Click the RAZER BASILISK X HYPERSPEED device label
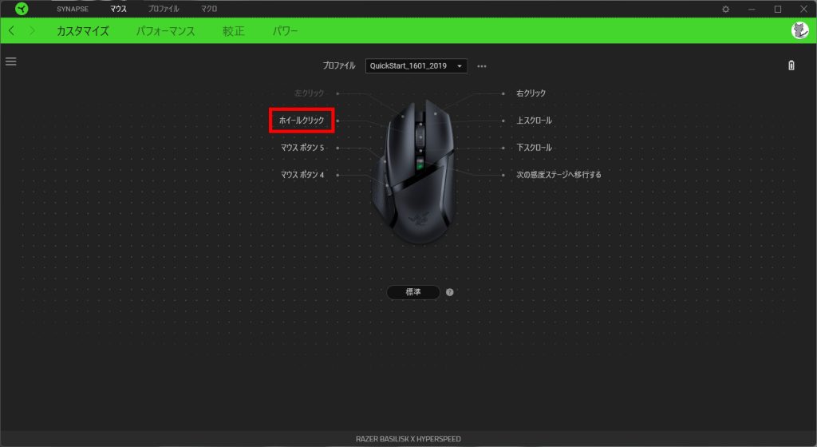Screen dimensions: 817x447 [408, 439]
